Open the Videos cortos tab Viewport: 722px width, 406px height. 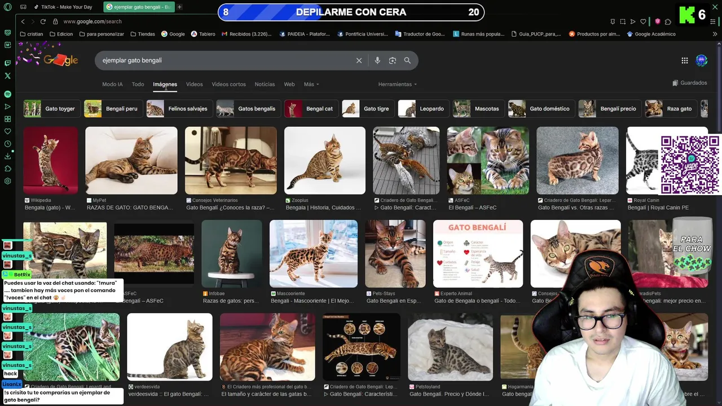(x=228, y=84)
